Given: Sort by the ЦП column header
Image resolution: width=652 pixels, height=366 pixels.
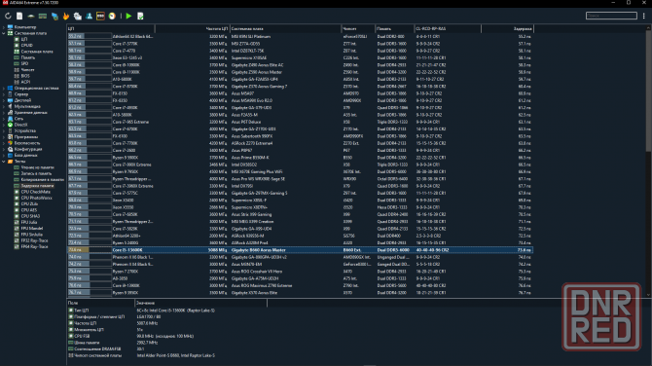Looking at the screenshot, I should point(111,28).
